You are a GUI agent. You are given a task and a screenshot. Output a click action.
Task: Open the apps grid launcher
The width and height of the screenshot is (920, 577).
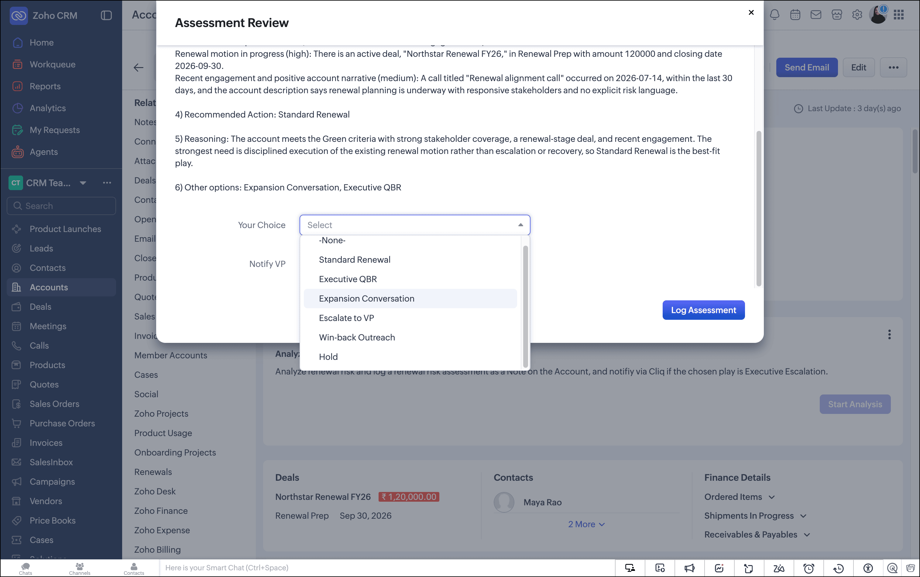pos(899,15)
